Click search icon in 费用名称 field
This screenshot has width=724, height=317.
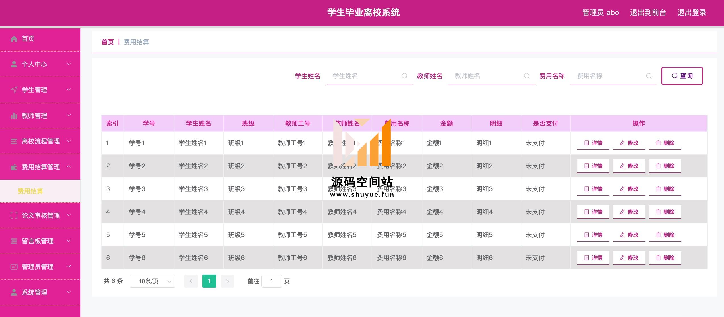click(649, 76)
